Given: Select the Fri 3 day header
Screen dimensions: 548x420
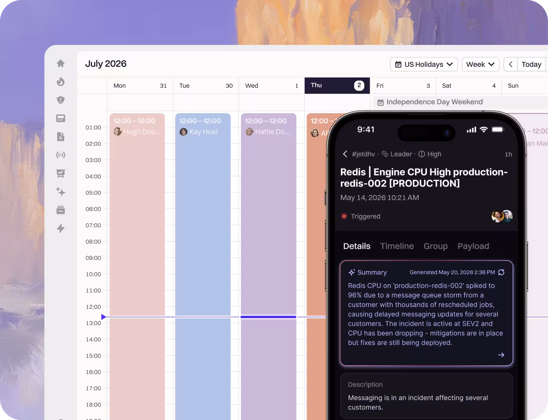Looking at the screenshot, I should (x=403, y=86).
